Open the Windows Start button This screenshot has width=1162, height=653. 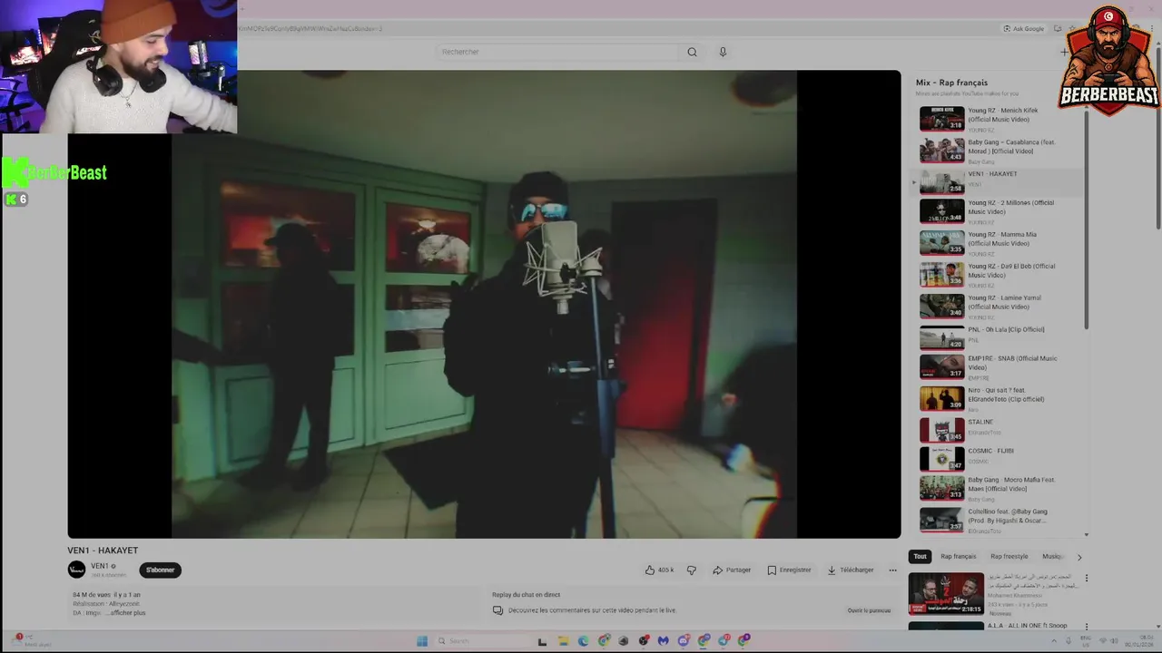pos(422,640)
